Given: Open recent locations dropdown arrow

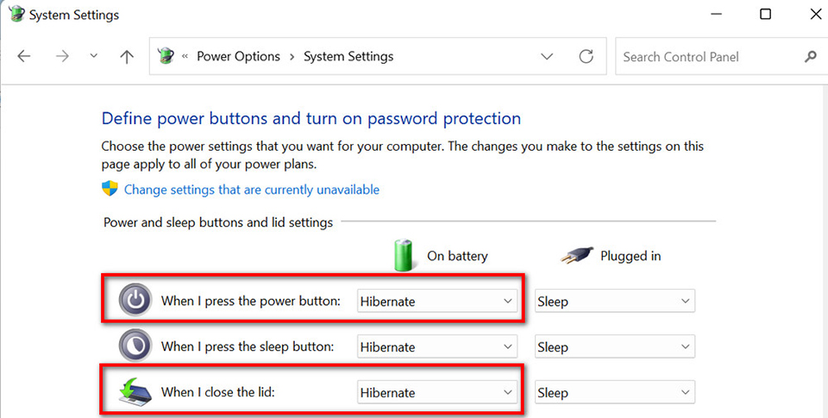Looking at the screenshot, I should [93, 57].
